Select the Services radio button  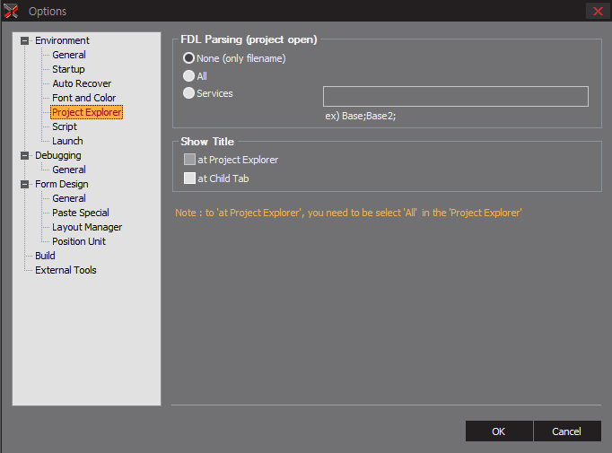point(189,93)
